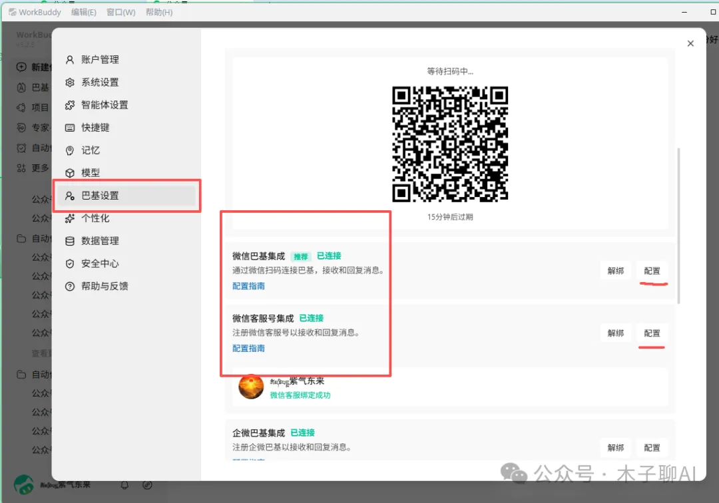Click the 账户管理 person icon
Image resolution: width=719 pixels, height=503 pixels.
tap(70, 60)
